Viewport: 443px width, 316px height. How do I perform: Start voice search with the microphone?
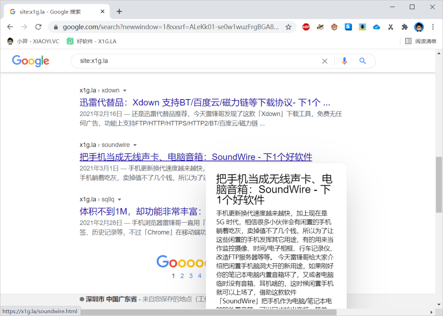coord(344,61)
